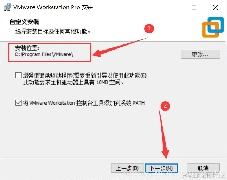Image resolution: width=227 pixels, height=180 pixels.
Task: Maximize the installer window
Action: pyautogui.click(x=194, y=7)
